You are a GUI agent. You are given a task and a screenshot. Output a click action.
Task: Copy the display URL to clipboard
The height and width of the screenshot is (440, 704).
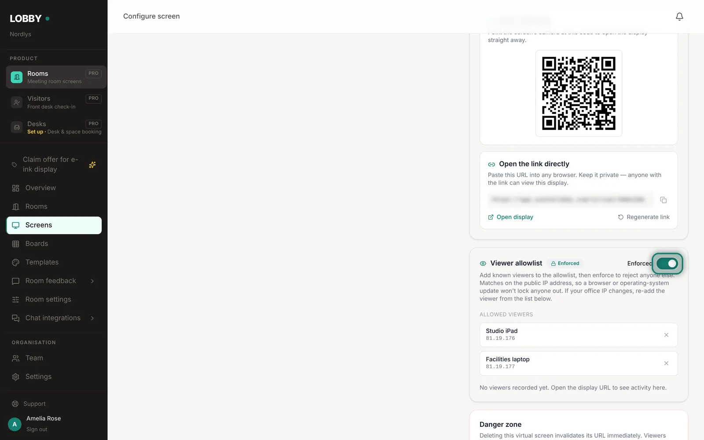pyautogui.click(x=664, y=200)
